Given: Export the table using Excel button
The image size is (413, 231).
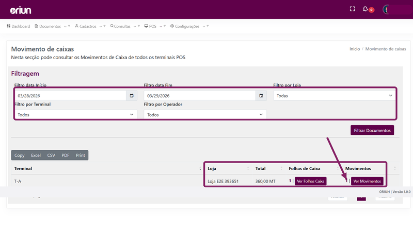Looking at the screenshot, I should 36,155.
